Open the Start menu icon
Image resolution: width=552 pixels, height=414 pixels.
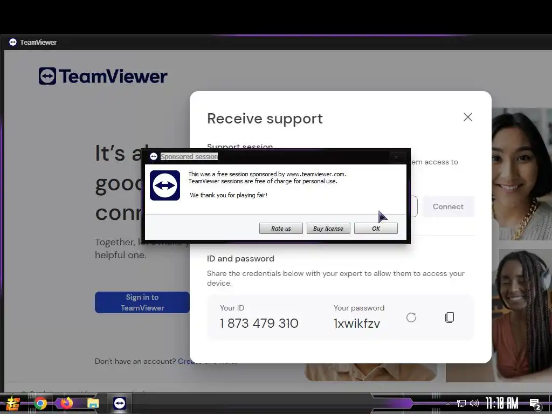click(13, 404)
